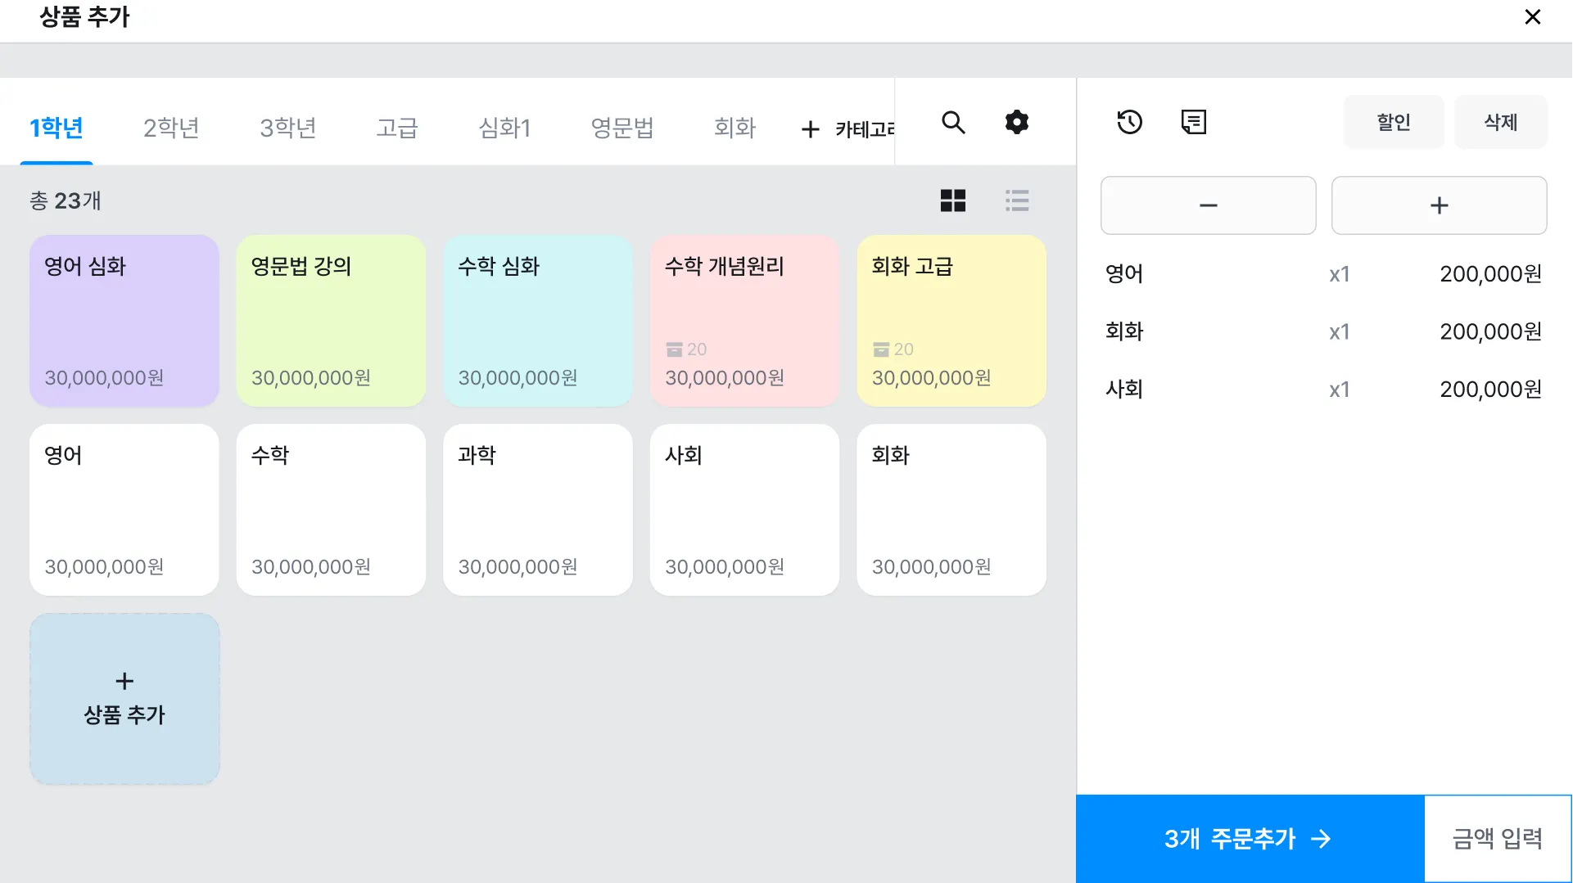Image resolution: width=1573 pixels, height=883 pixels.
Task: Click the 총 23개 product count text
Action: 66,201
